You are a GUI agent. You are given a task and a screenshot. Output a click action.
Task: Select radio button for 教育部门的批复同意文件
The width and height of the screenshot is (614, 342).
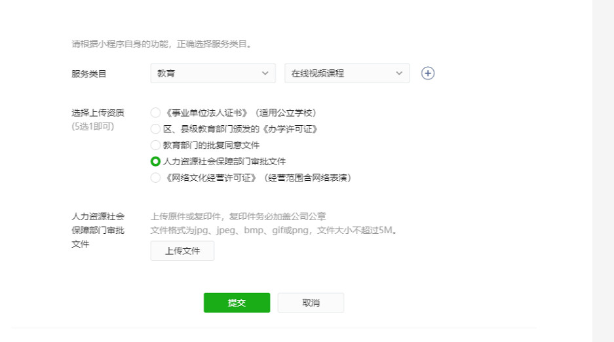tap(155, 145)
